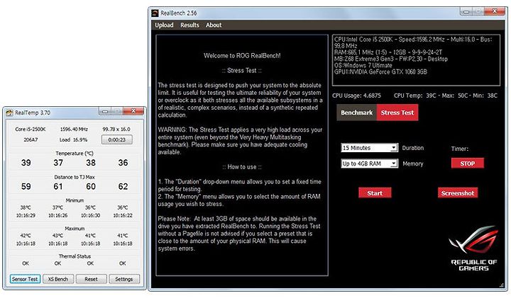Click core temperature reading 39
Viewport: 511px width, 298px height.
[x=26, y=163]
